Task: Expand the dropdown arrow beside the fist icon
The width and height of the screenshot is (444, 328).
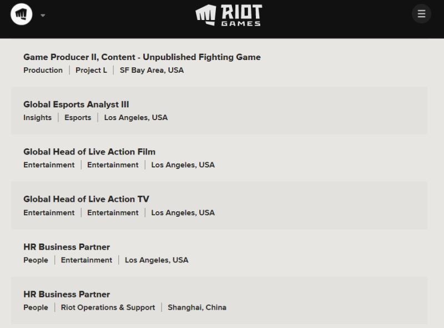Action: [43, 15]
